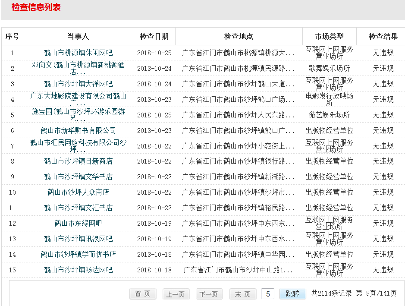Open the 鹤山市沙坪大众商店 link

(x=78, y=192)
